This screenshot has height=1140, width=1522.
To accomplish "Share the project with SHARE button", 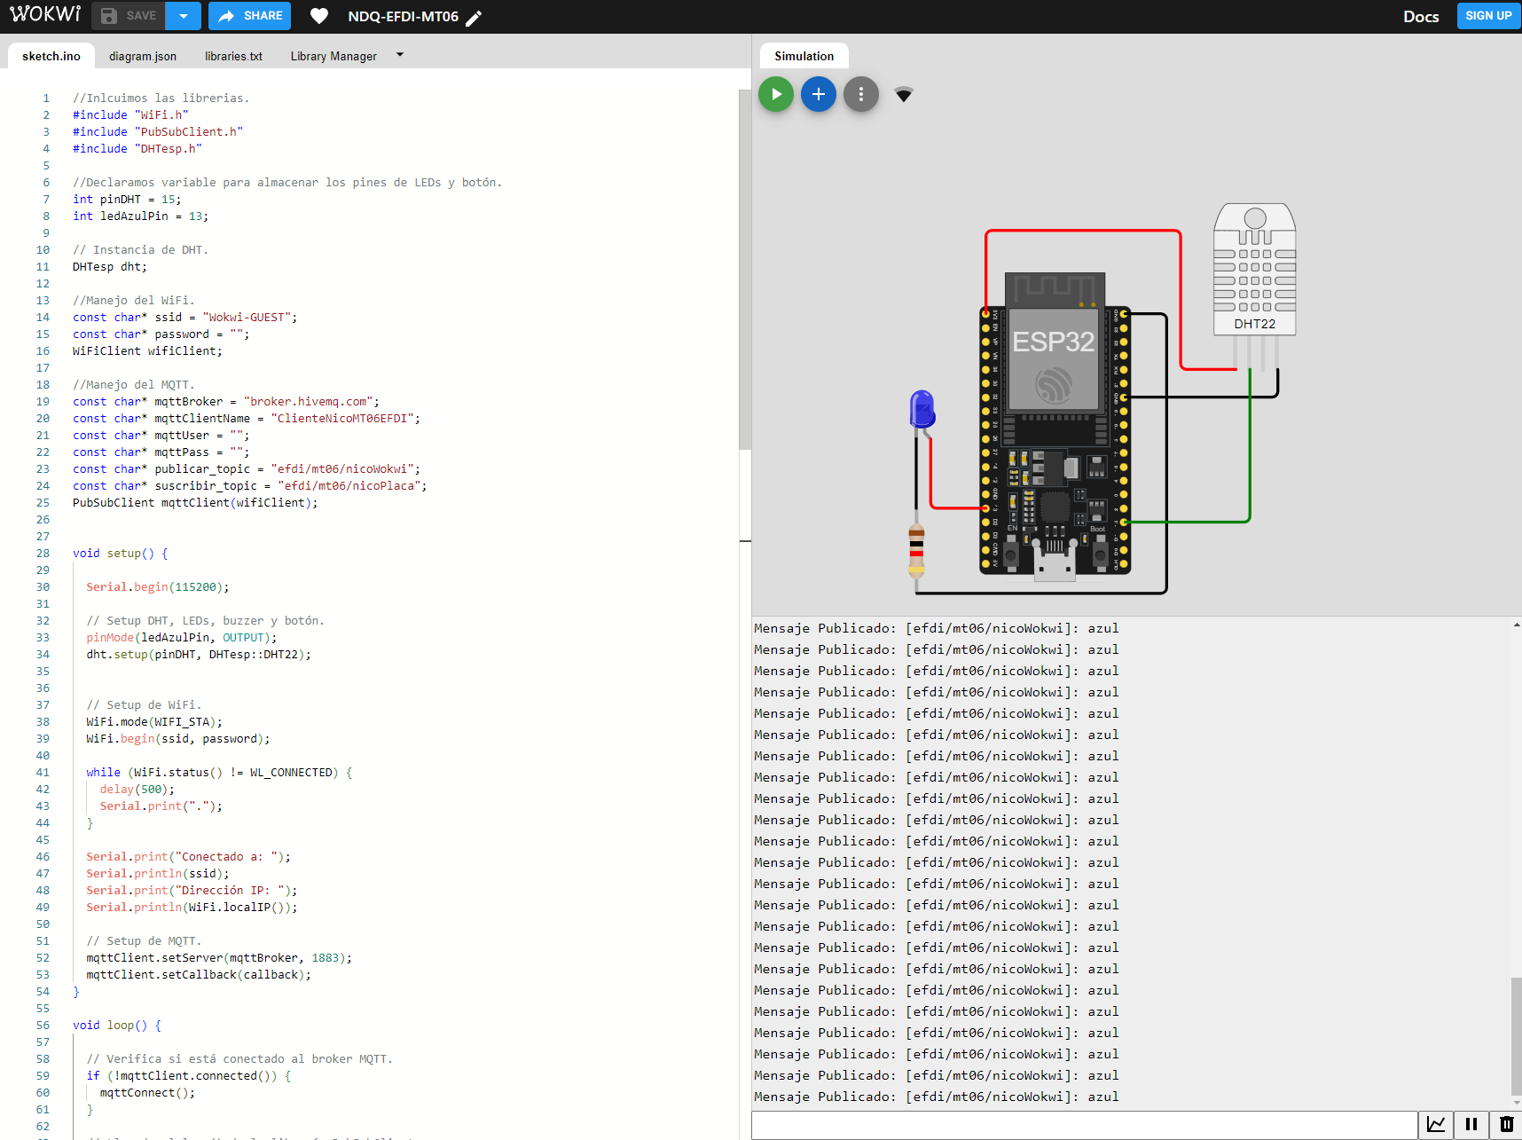I will pyautogui.click(x=249, y=16).
